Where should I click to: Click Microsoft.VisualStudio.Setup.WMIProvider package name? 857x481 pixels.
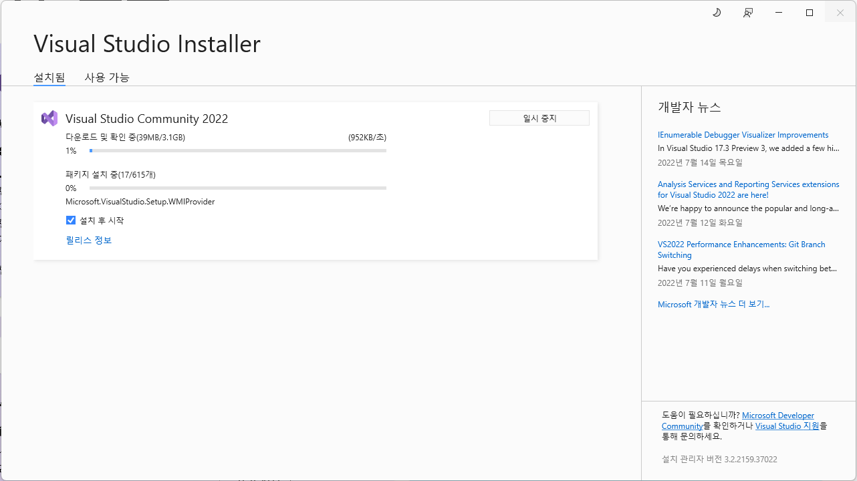point(140,202)
